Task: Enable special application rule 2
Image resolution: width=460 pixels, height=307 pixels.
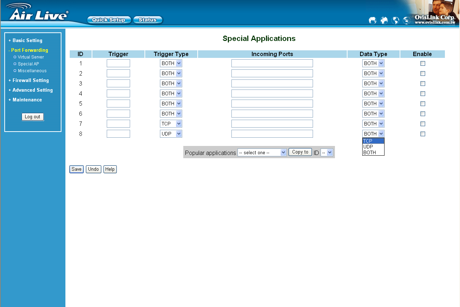Action: 423,73
